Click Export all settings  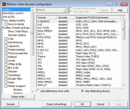click(x=57, y=104)
